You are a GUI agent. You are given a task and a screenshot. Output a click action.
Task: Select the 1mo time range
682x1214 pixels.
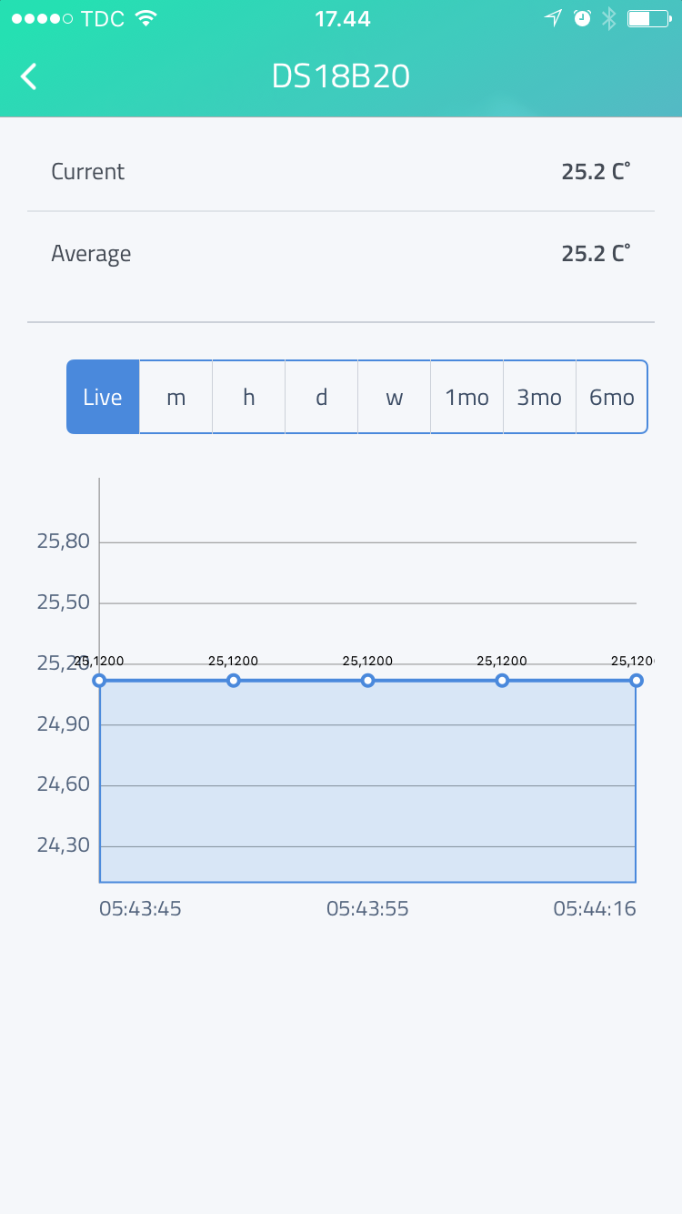tap(467, 397)
